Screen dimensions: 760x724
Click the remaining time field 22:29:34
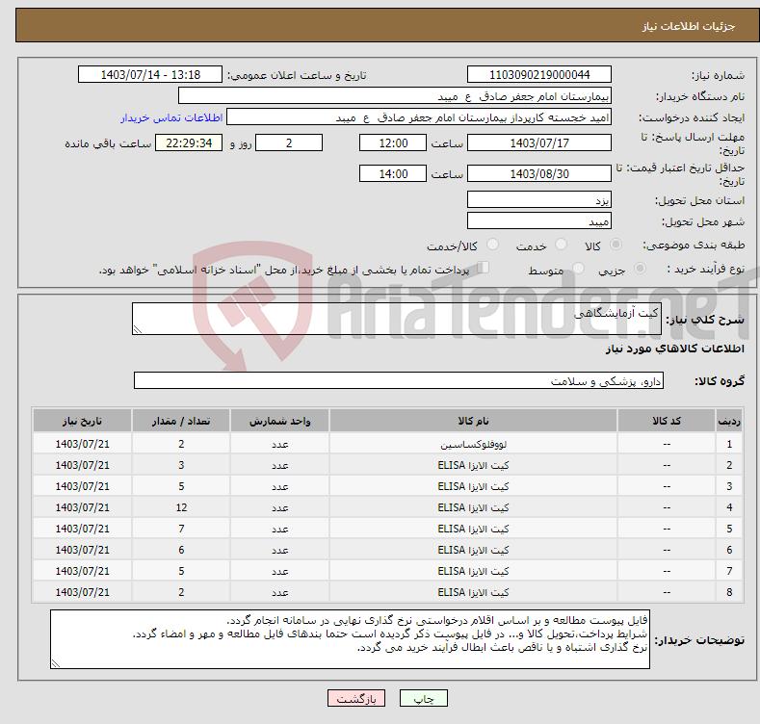[x=189, y=142]
